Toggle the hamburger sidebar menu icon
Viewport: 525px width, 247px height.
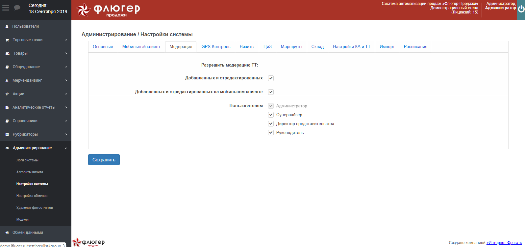(6, 8)
